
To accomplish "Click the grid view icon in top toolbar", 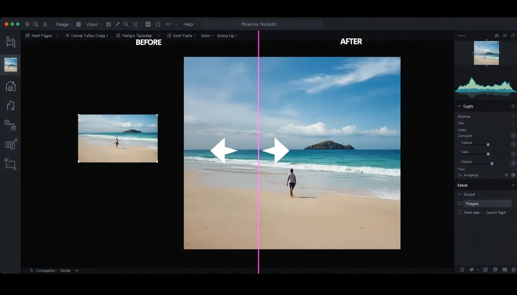I will [x=148, y=24].
